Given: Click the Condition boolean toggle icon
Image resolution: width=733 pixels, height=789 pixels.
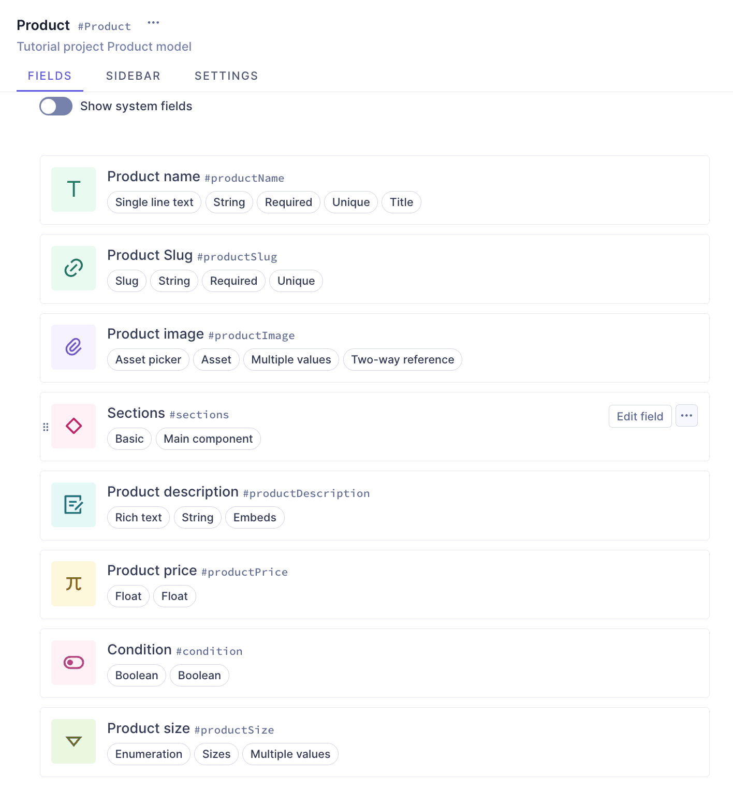Looking at the screenshot, I should point(74,663).
